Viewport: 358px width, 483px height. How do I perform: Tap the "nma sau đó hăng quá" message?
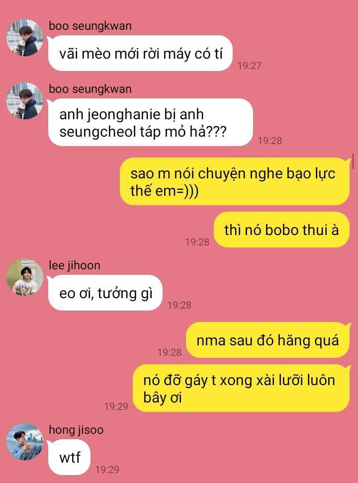[x=268, y=340]
